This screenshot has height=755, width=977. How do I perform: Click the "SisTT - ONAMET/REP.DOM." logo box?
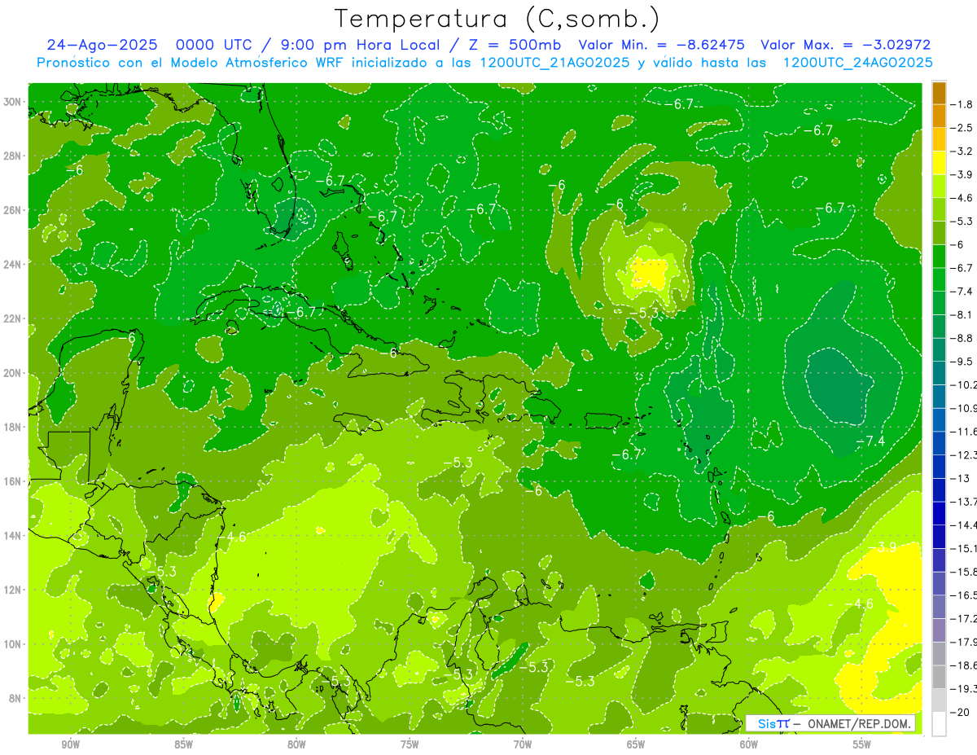pos(830,723)
